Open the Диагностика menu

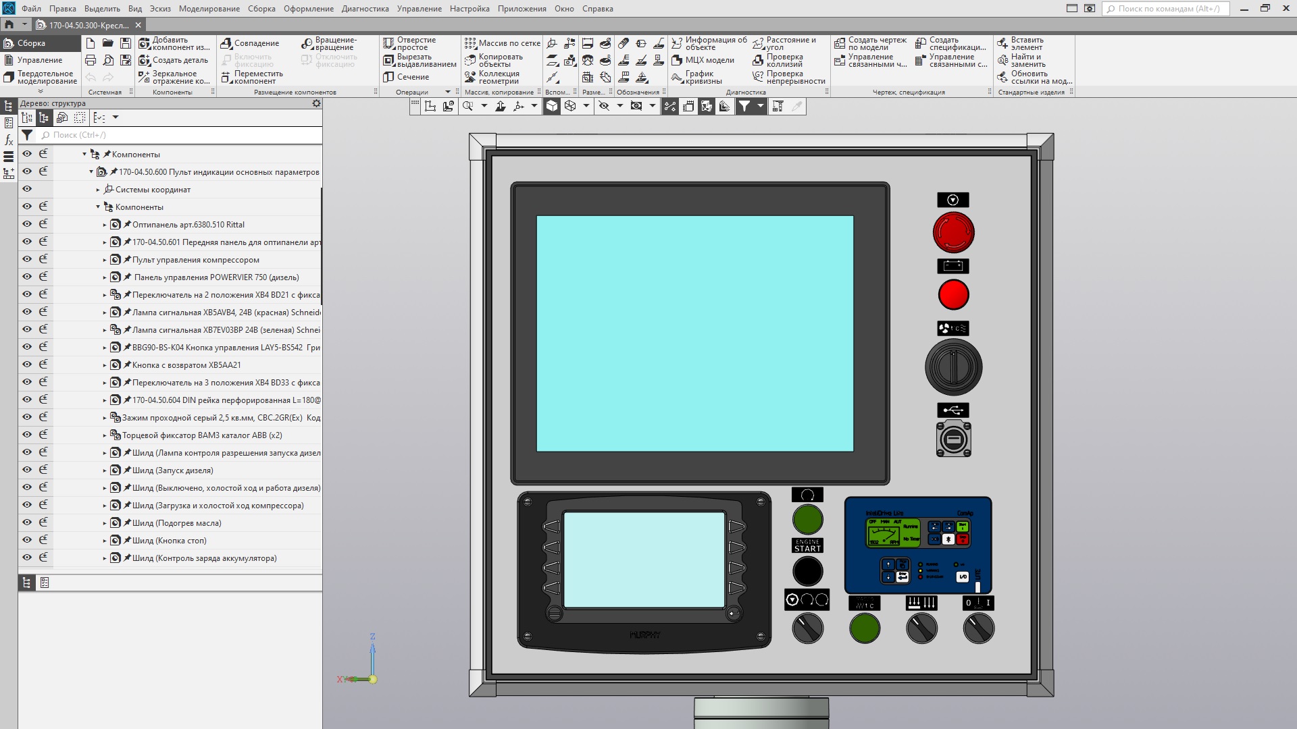pos(365,9)
